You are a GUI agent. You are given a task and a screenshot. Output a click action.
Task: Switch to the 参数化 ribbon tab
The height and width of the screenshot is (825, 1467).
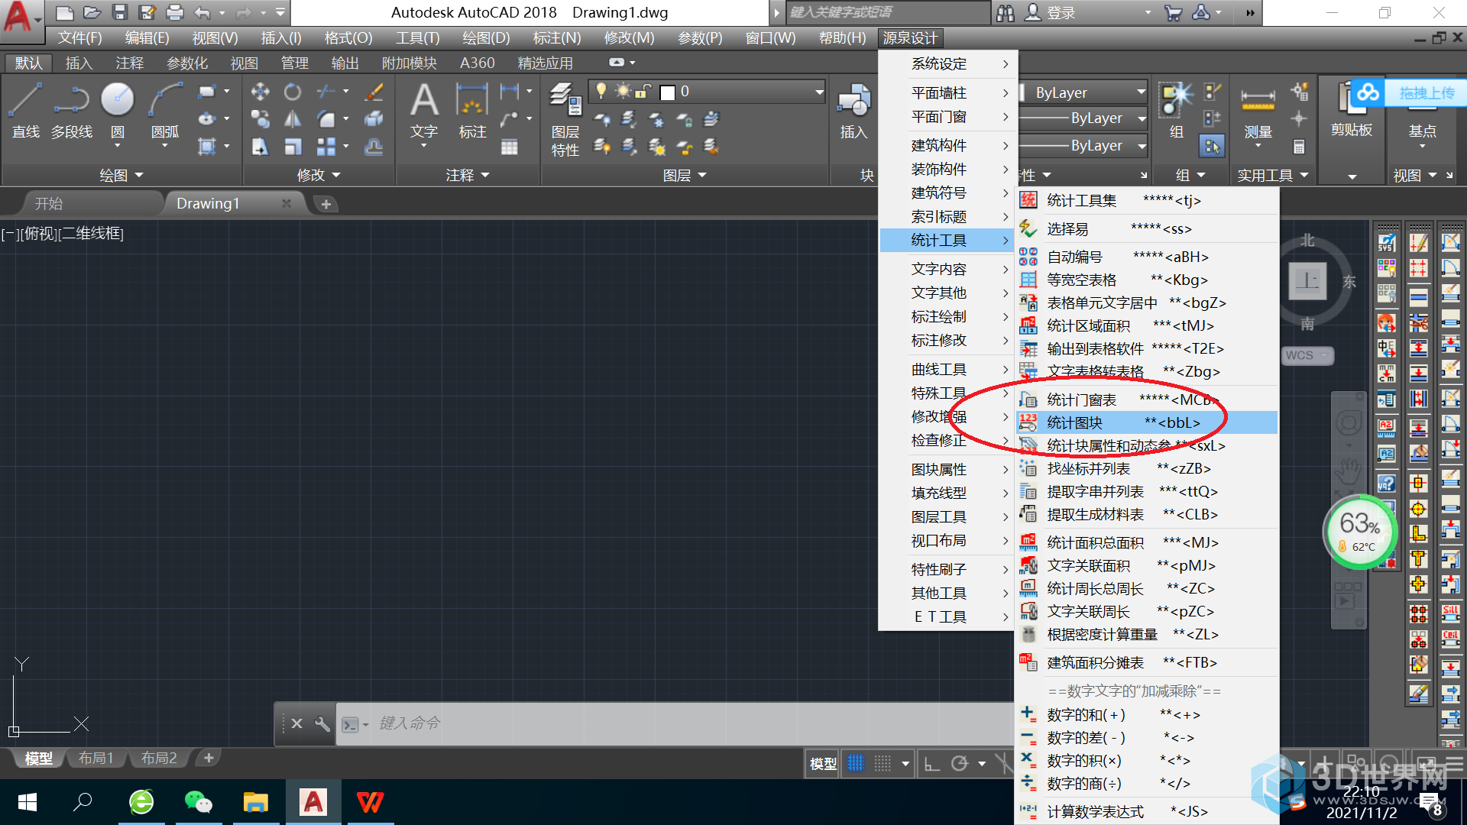click(x=187, y=63)
